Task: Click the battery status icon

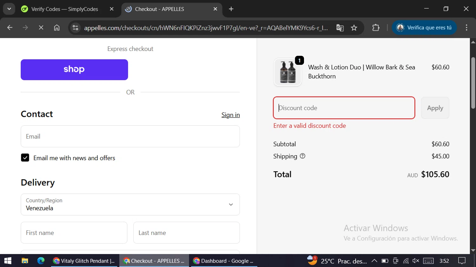Action: [x=385, y=261]
